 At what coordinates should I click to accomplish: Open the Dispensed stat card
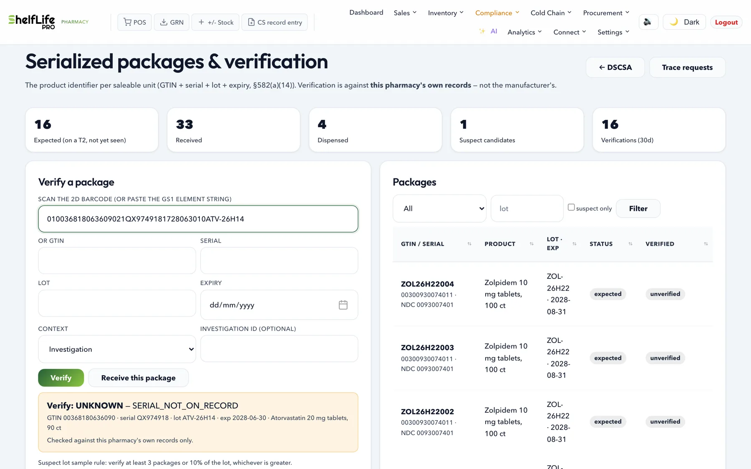point(375,130)
